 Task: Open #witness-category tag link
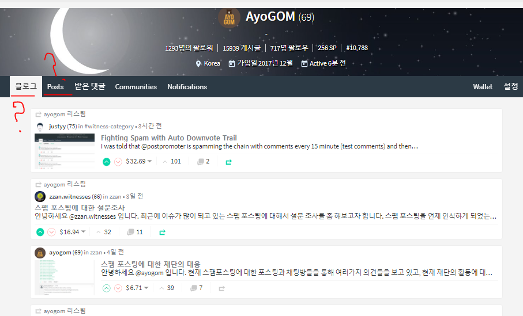pyautogui.click(x=109, y=127)
